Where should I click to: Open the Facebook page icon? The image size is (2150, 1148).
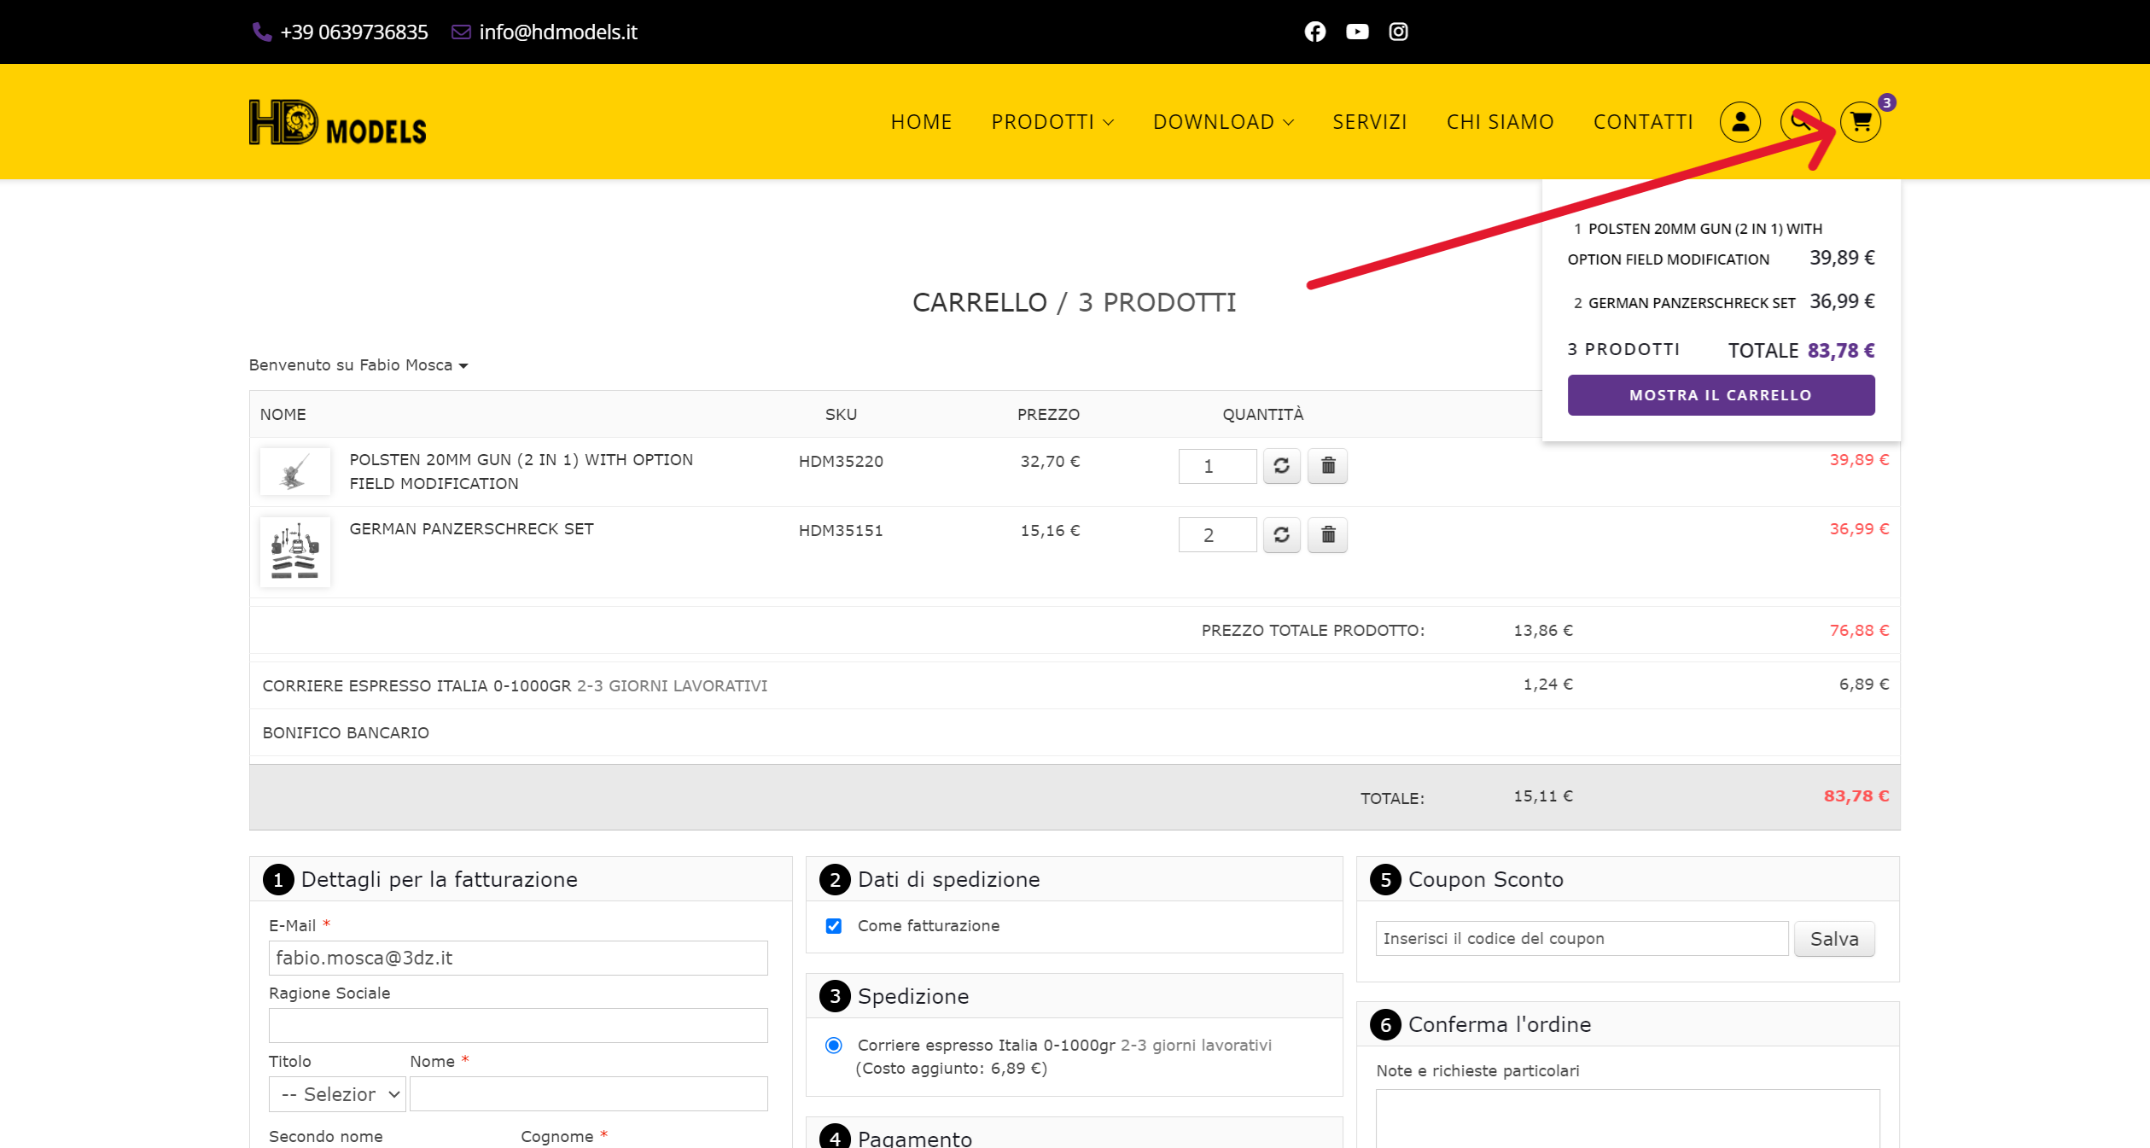[1314, 32]
